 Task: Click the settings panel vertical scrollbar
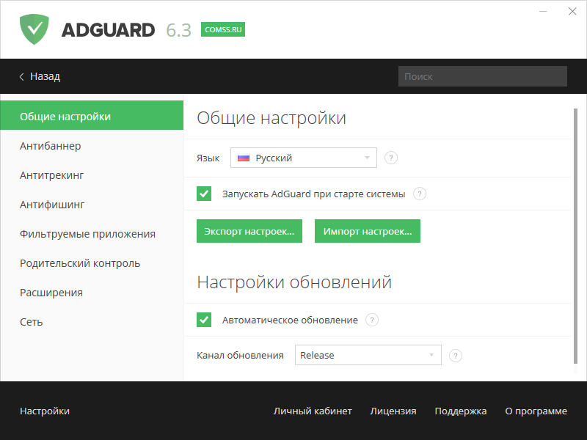coord(575,235)
